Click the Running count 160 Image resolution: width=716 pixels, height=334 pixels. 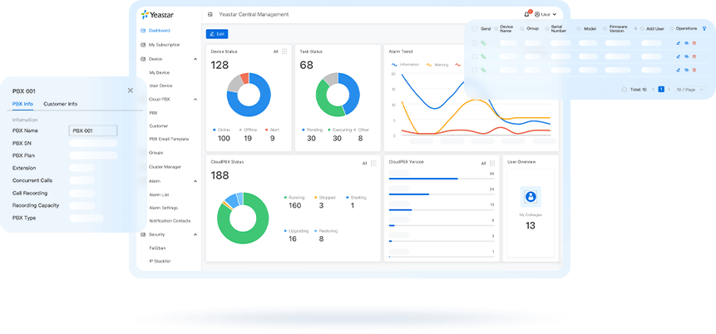(295, 206)
